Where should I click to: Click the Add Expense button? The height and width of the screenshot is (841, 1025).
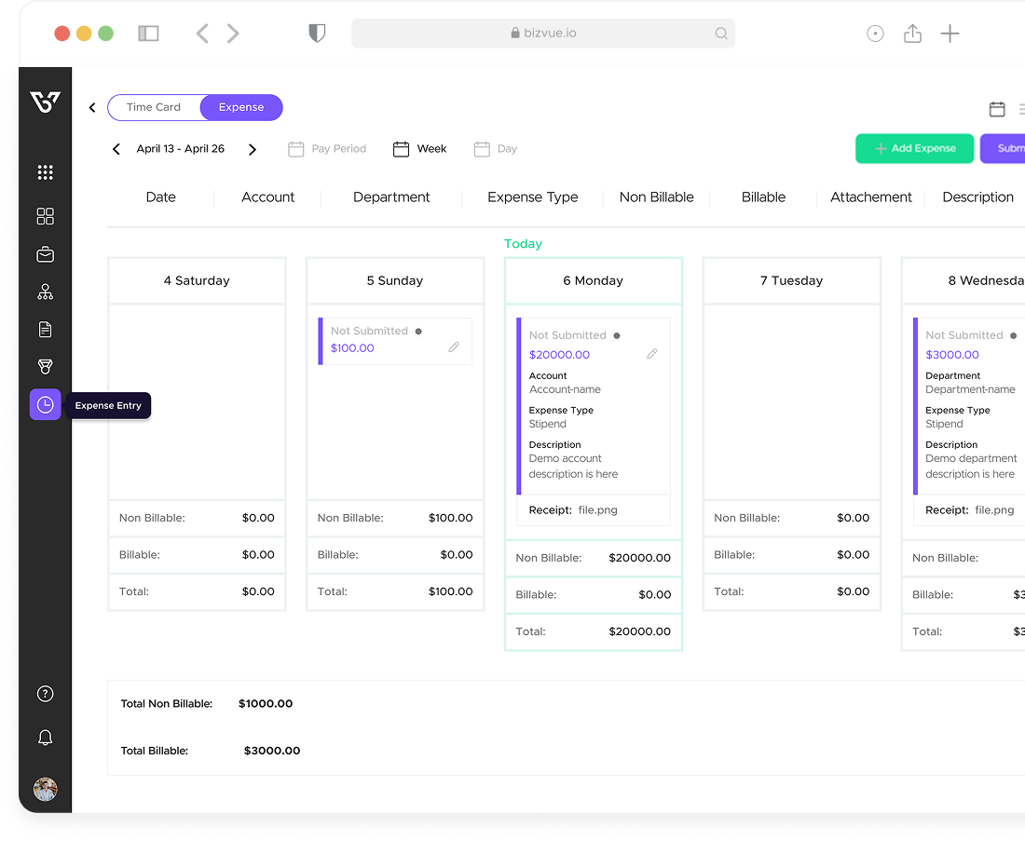pyautogui.click(x=914, y=149)
